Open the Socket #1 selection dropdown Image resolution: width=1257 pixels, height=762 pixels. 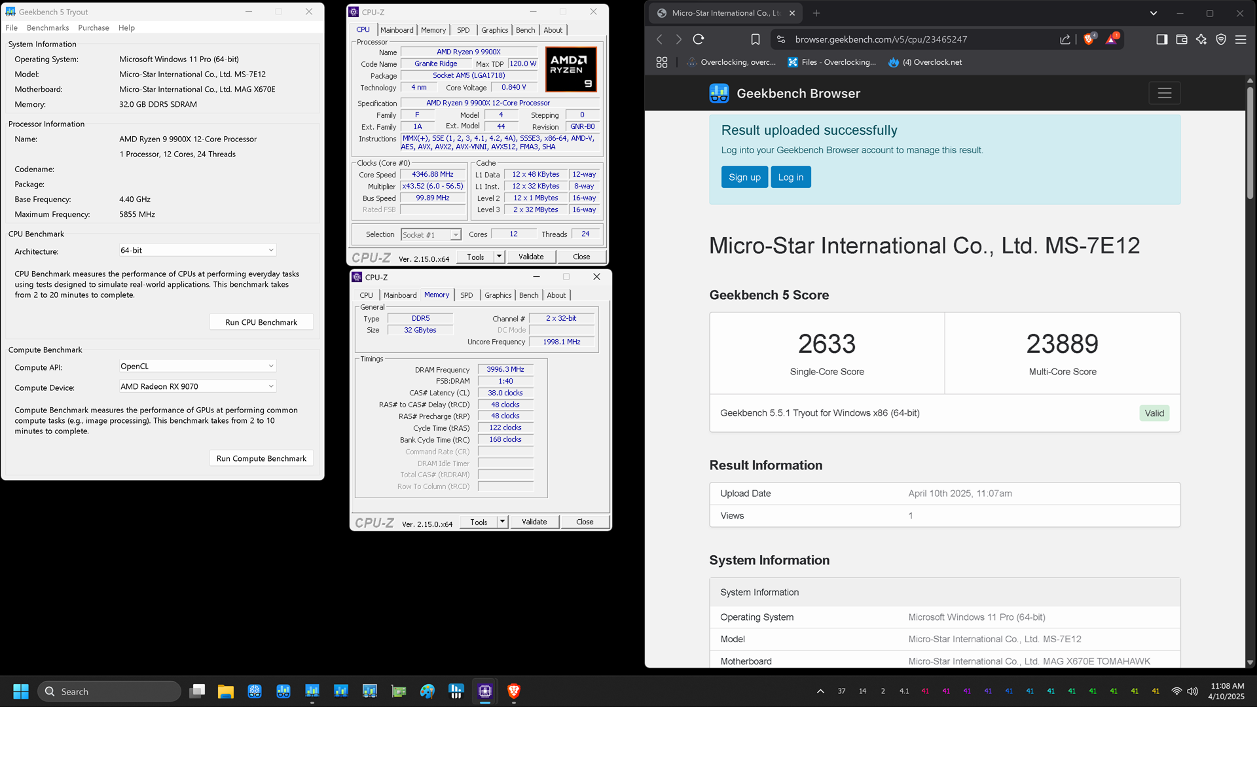(431, 234)
